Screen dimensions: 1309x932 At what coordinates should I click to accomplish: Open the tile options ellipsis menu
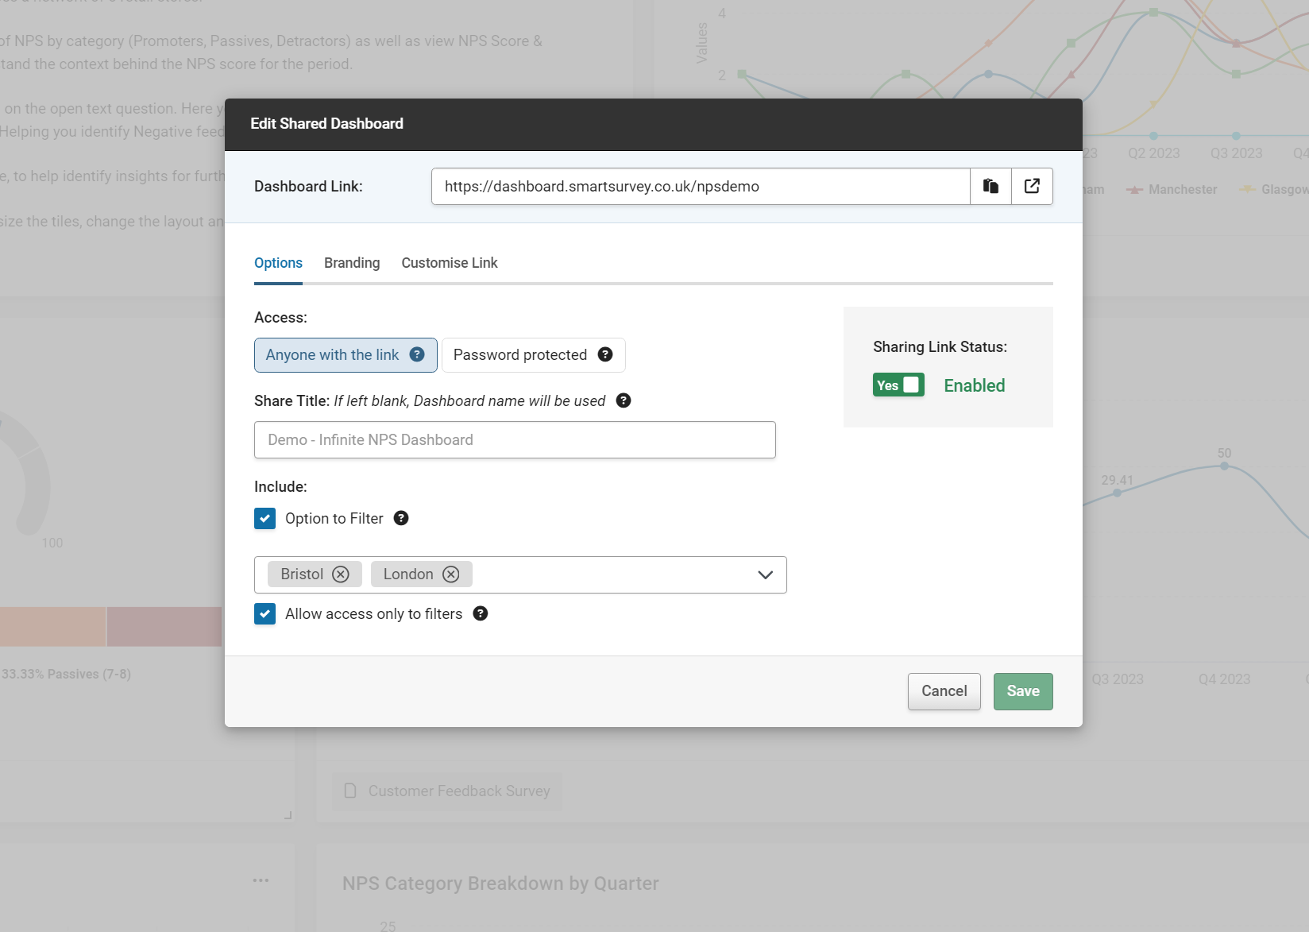[x=260, y=880]
